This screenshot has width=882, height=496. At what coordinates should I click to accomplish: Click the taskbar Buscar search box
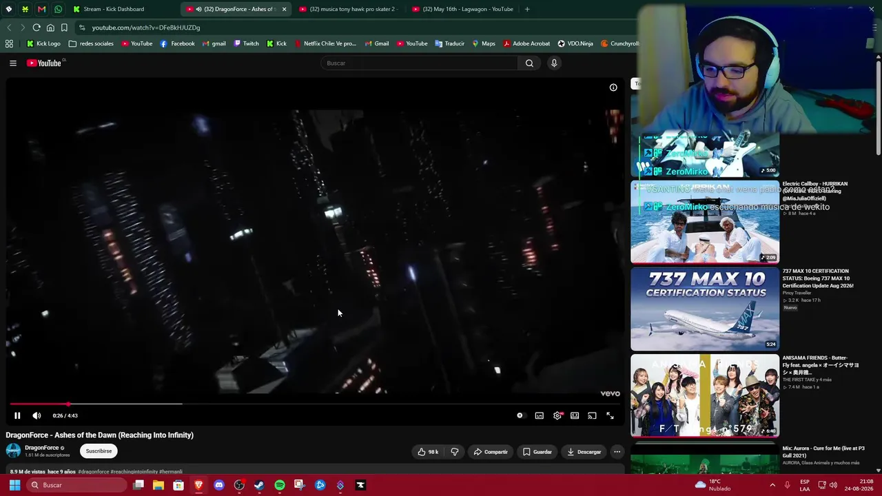click(76, 485)
